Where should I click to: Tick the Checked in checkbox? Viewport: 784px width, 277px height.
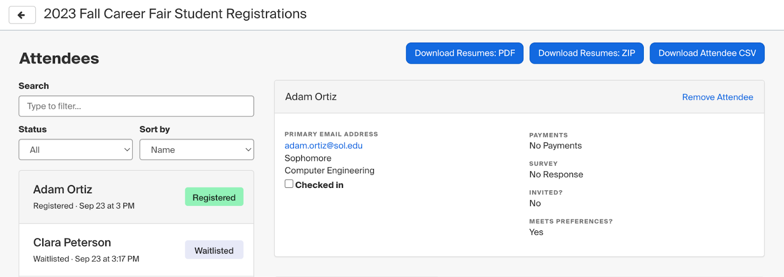coord(289,184)
